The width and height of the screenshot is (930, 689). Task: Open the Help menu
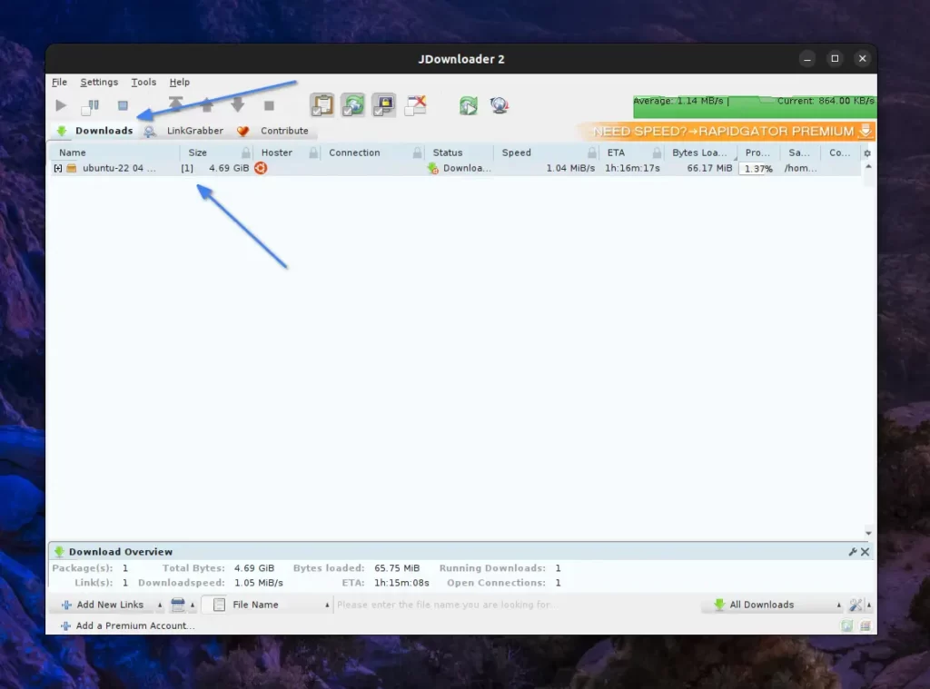tap(179, 82)
